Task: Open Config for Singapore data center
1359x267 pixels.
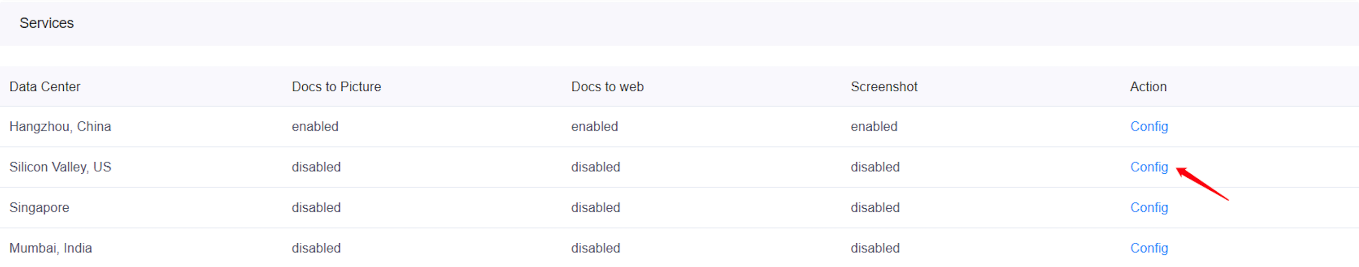Action: [1149, 207]
